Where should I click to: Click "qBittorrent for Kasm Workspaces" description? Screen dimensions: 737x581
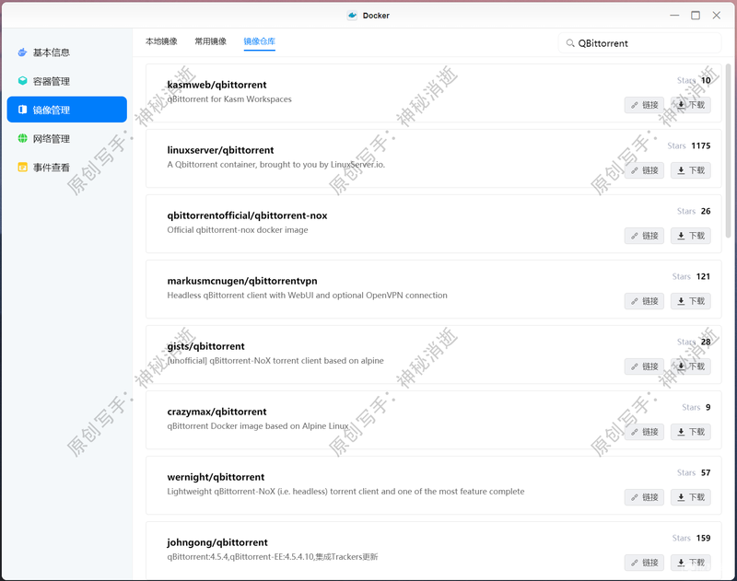coord(229,99)
